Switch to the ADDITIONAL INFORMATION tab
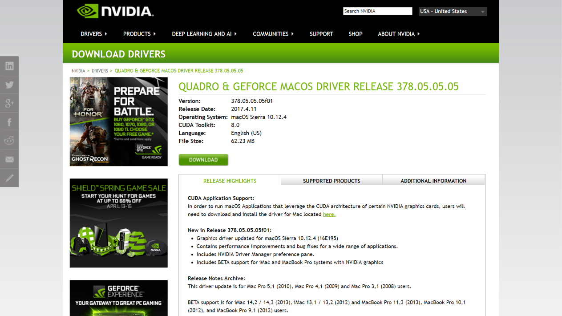 point(433,180)
